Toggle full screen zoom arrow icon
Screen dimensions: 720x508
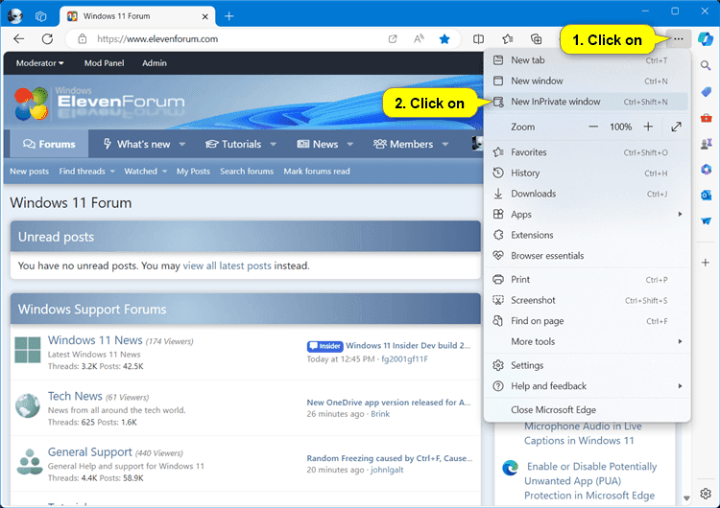point(677,127)
